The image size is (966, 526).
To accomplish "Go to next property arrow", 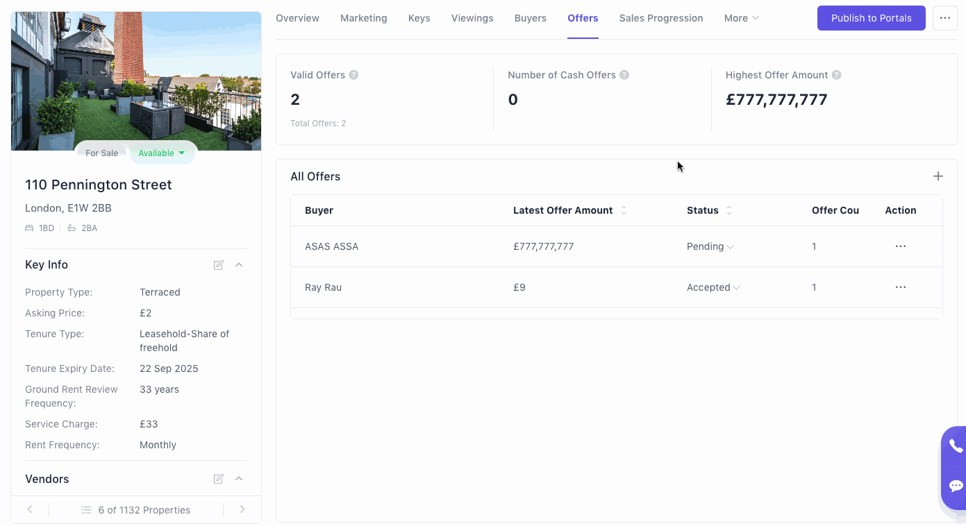I will click(x=242, y=509).
